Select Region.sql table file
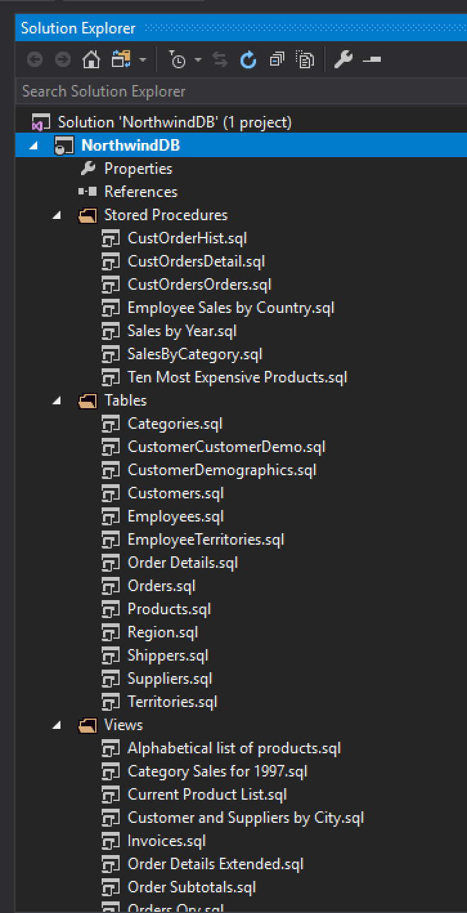The height and width of the screenshot is (913, 467). pyautogui.click(x=163, y=632)
